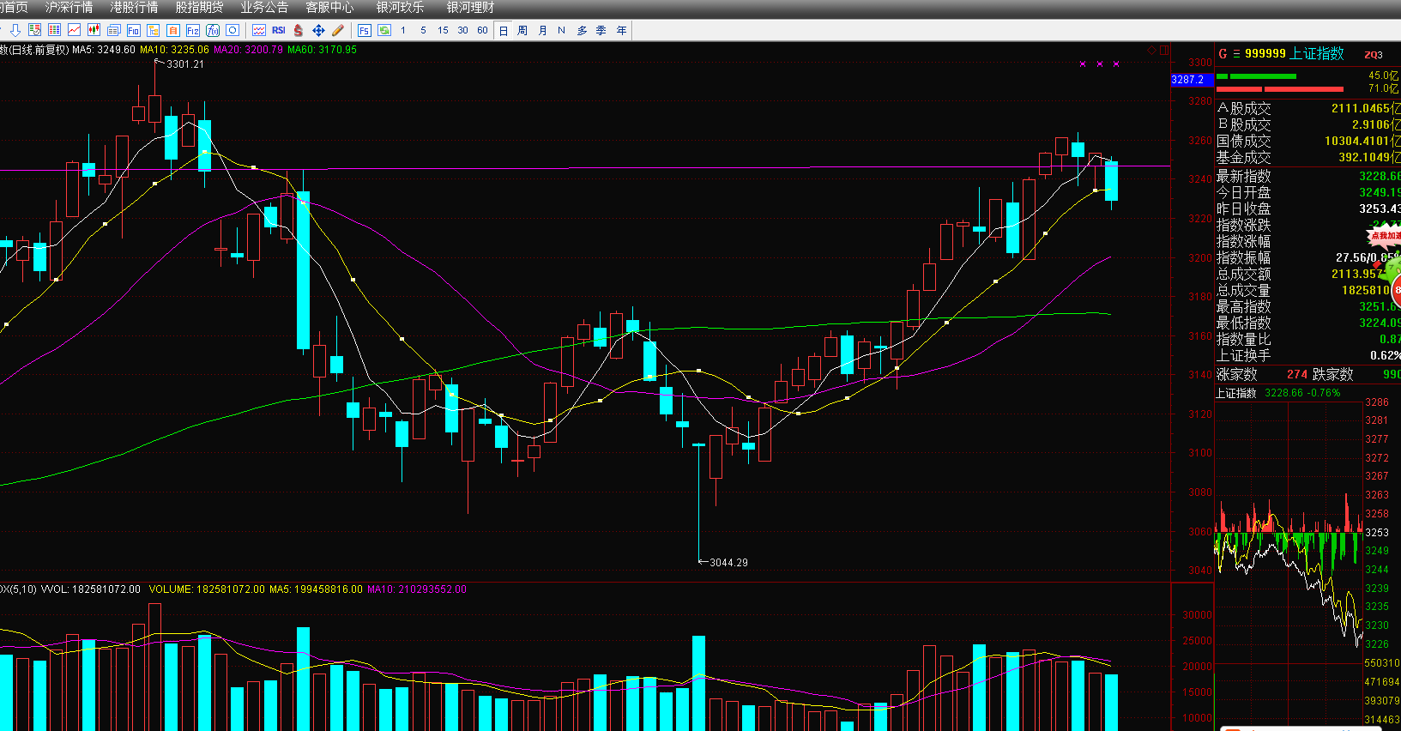The image size is (1401, 731).
Task: Click the A股成交 row label
Action: pos(1244,109)
